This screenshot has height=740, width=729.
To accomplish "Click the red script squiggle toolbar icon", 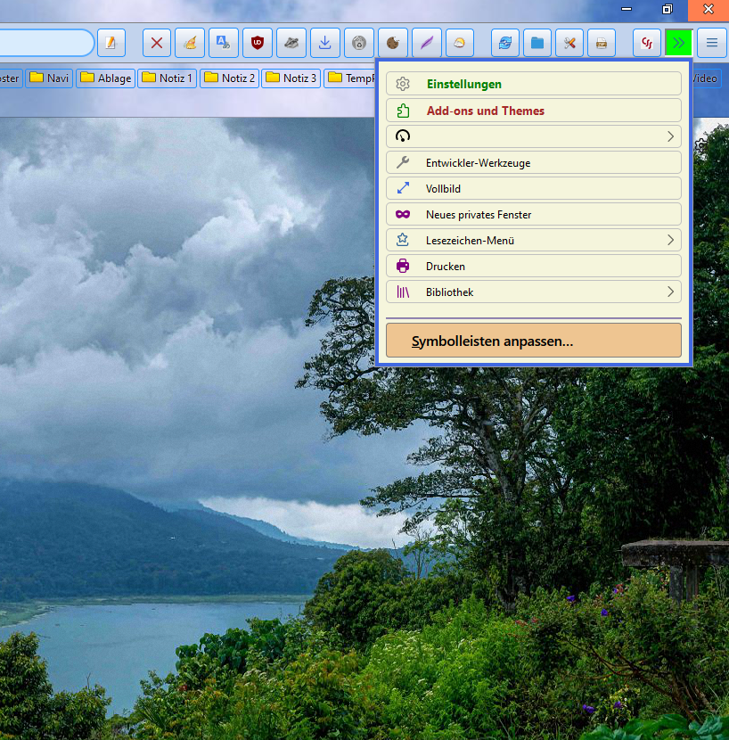I will point(646,43).
